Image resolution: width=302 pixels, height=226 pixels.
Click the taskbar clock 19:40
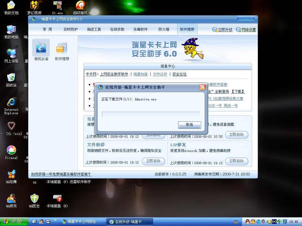(293, 222)
